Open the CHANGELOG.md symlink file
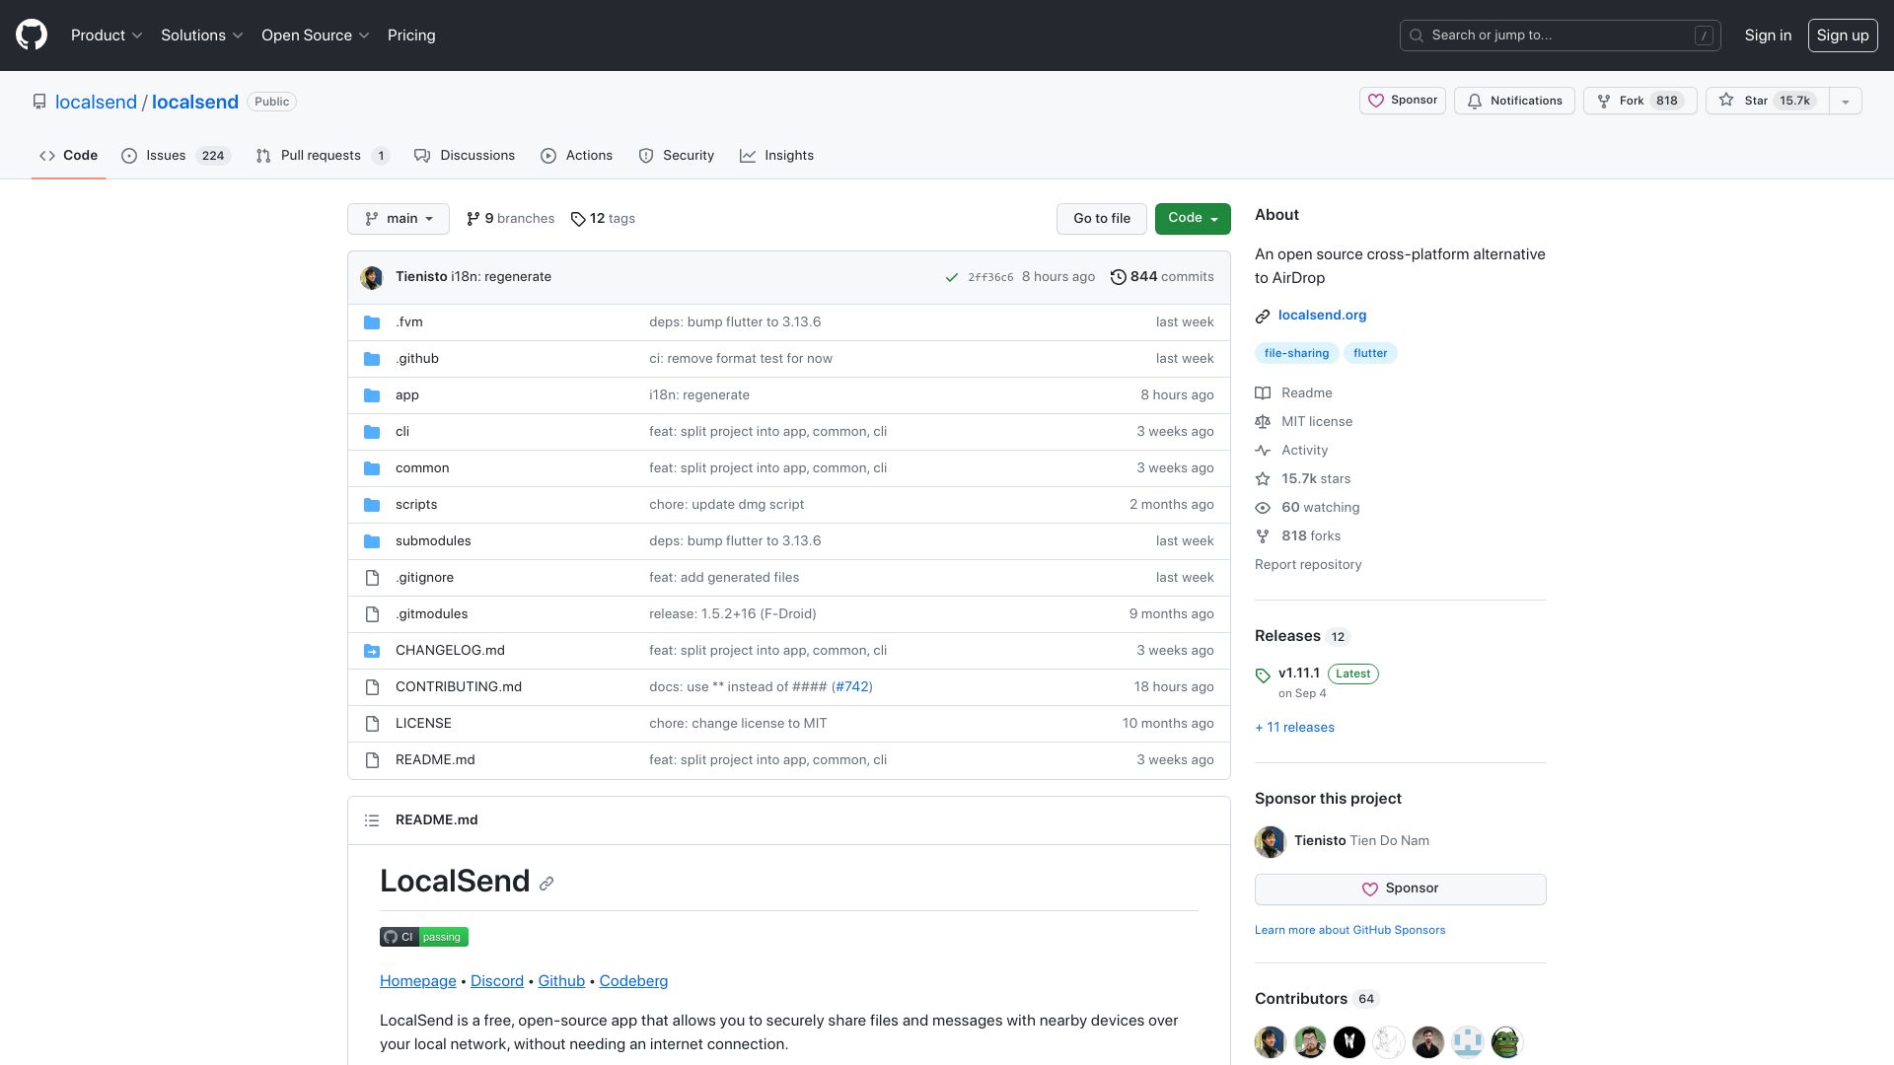This screenshot has height=1065, width=1894. click(x=450, y=651)
